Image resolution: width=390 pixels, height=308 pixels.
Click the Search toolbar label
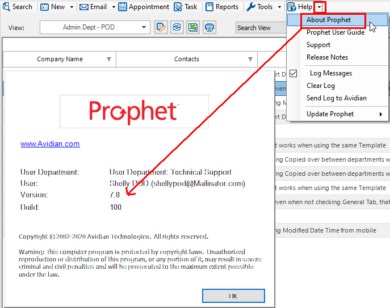coord(22,7)
